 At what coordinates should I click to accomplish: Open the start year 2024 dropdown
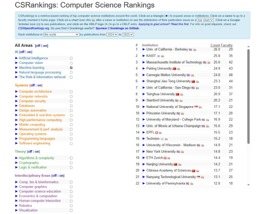pyautogui.click(x=112, y=35)
